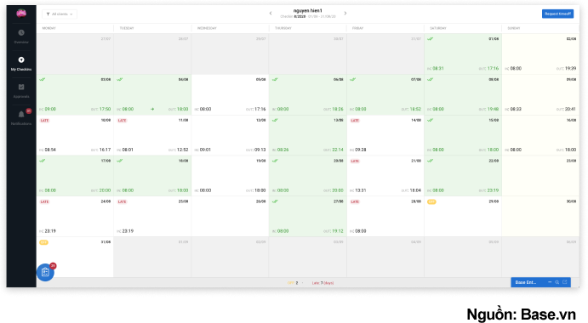Click the Late 7 days summary in the footer
The height and width of the screenshot is (323, 588).
click(323, 283)
